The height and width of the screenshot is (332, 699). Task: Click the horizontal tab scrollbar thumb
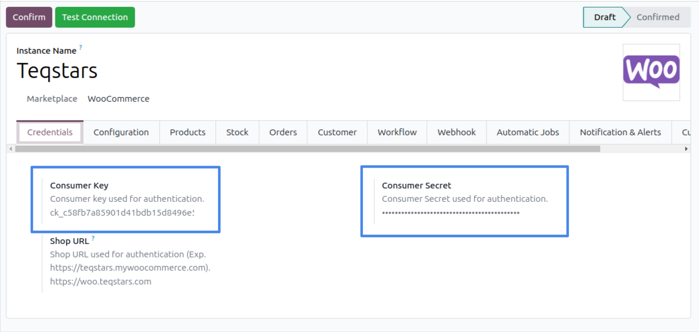[x=308, y=149]
